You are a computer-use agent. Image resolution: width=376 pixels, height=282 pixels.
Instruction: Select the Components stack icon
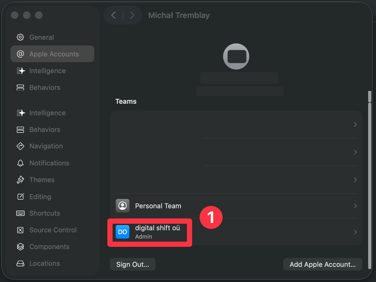20,247
